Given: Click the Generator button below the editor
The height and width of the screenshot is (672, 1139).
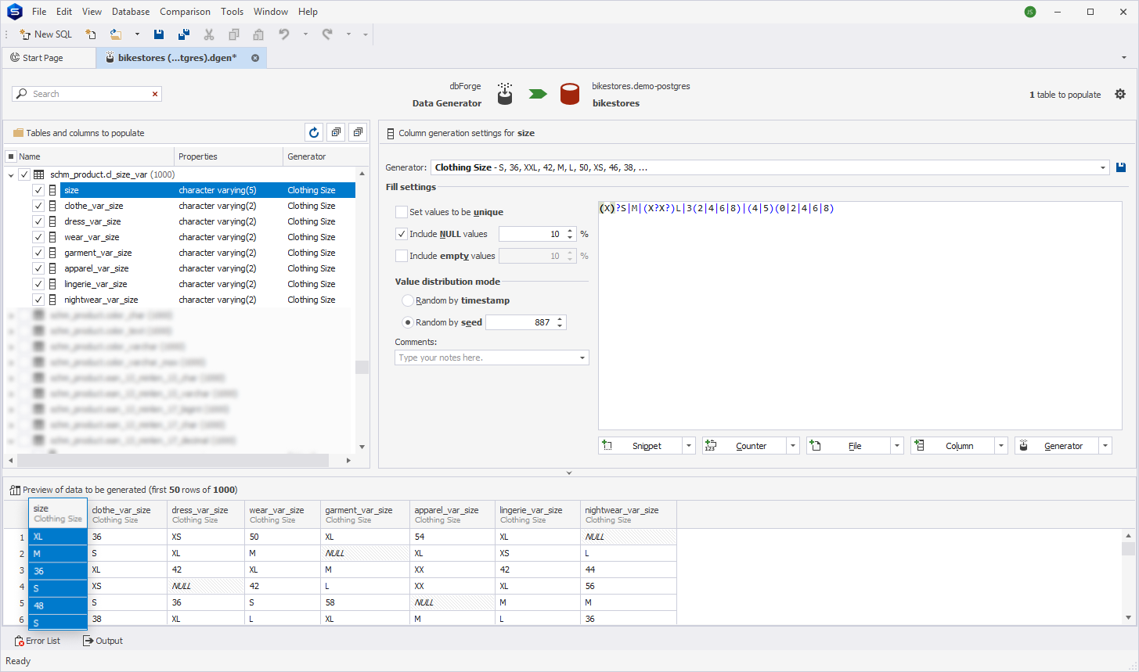Looking at the screenshot, I should pos(1057,446).
